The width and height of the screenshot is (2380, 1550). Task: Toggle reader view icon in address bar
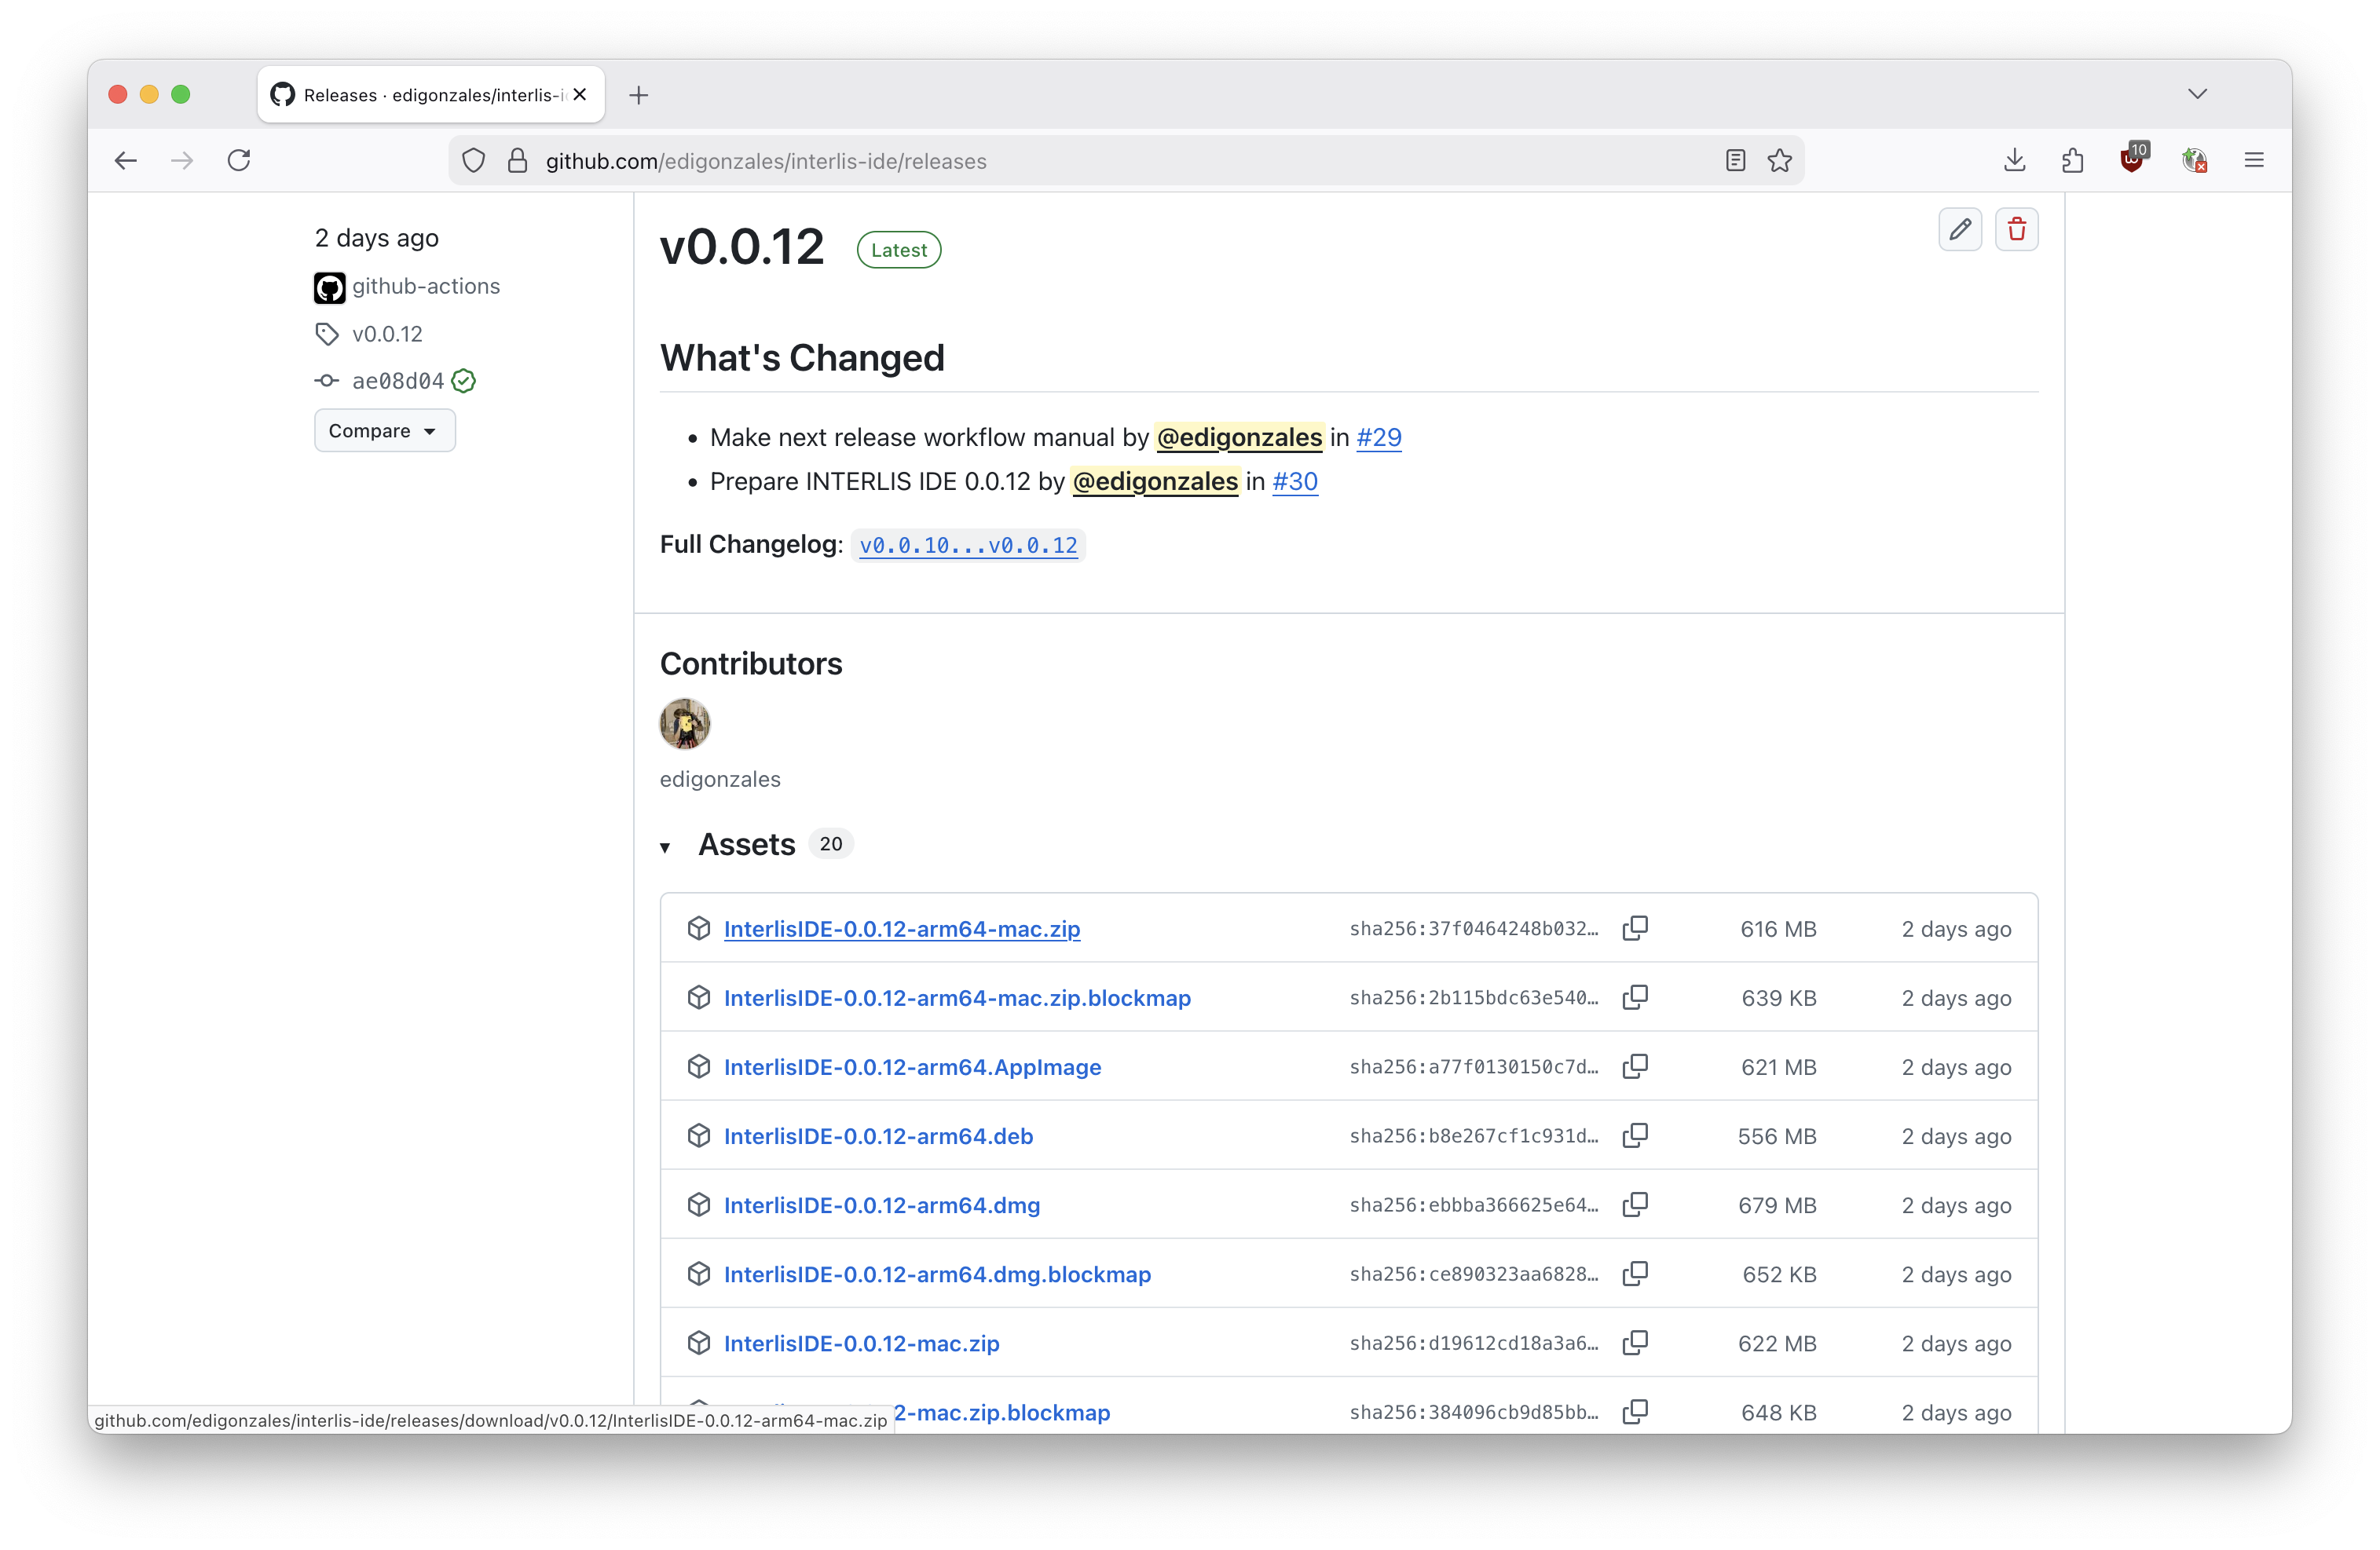click(1735, 161)
